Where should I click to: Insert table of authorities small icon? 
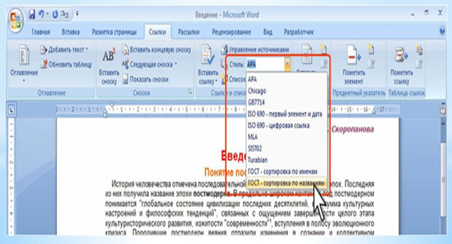[x=419, y=50]
